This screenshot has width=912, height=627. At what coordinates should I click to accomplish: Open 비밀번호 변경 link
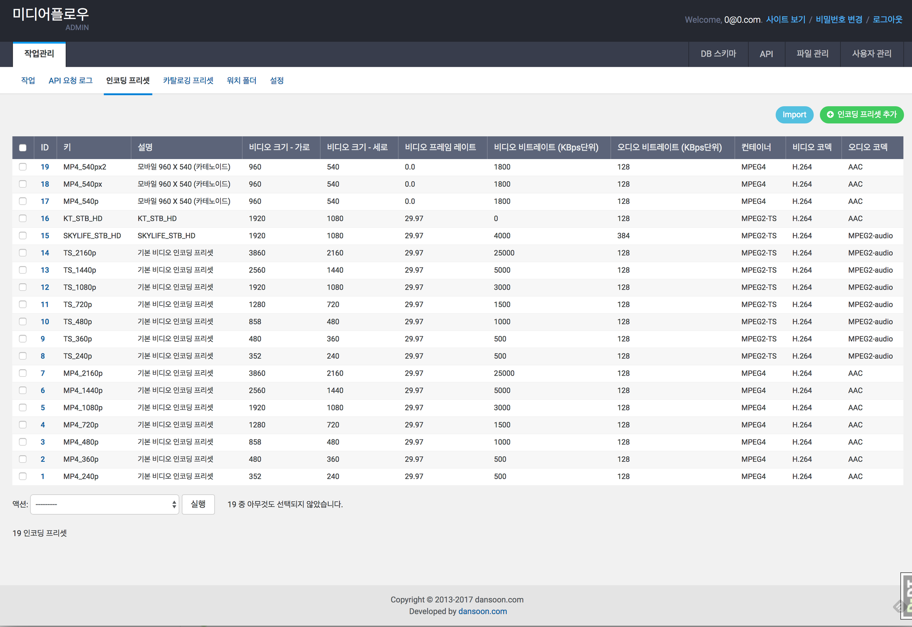coord(839,20)
